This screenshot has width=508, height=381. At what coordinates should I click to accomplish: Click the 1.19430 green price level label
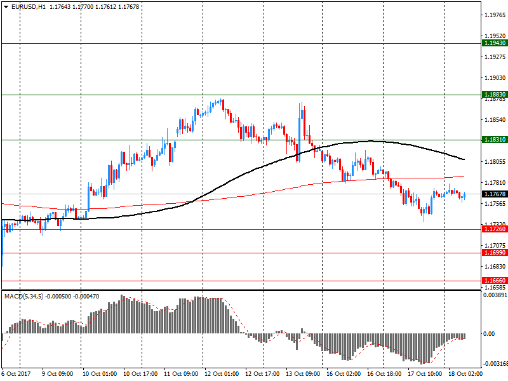(495, 43)
